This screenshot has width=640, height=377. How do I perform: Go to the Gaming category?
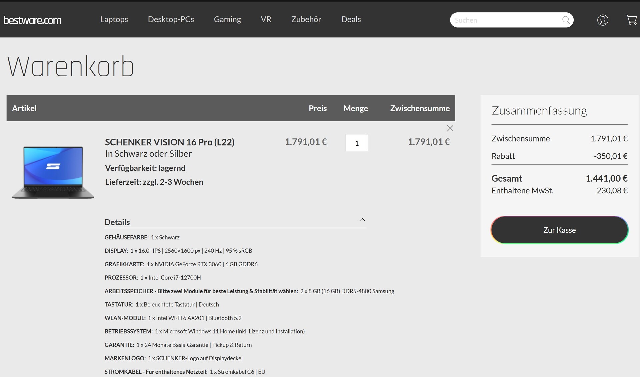pos(227,19)
